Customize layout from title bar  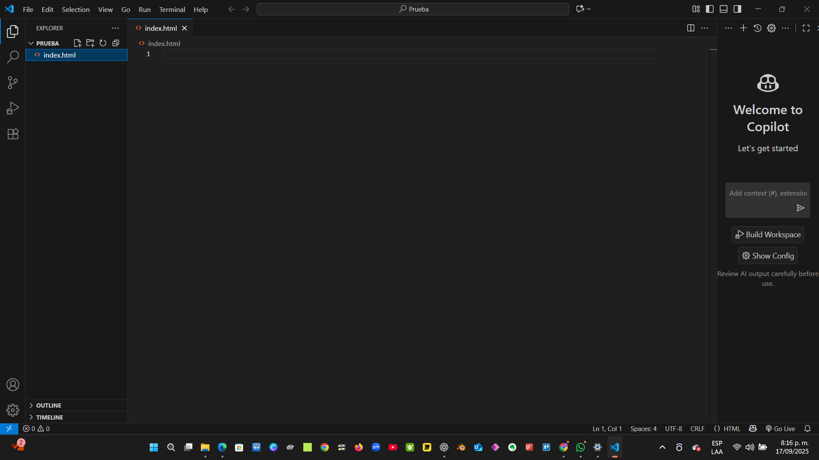click(x=696, y=9)
